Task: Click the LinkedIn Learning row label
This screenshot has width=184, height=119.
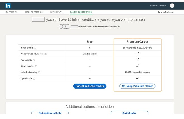Action: [x=29, y=72]
